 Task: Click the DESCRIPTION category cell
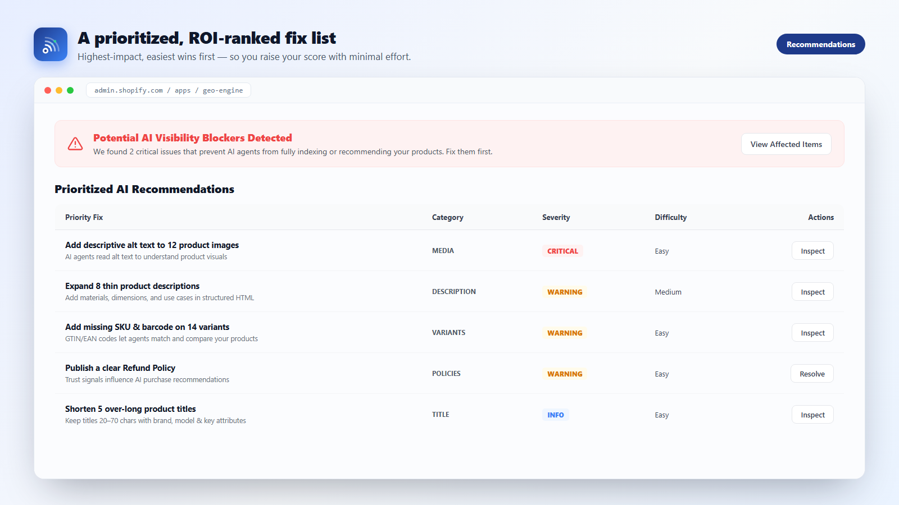[454, 292]
